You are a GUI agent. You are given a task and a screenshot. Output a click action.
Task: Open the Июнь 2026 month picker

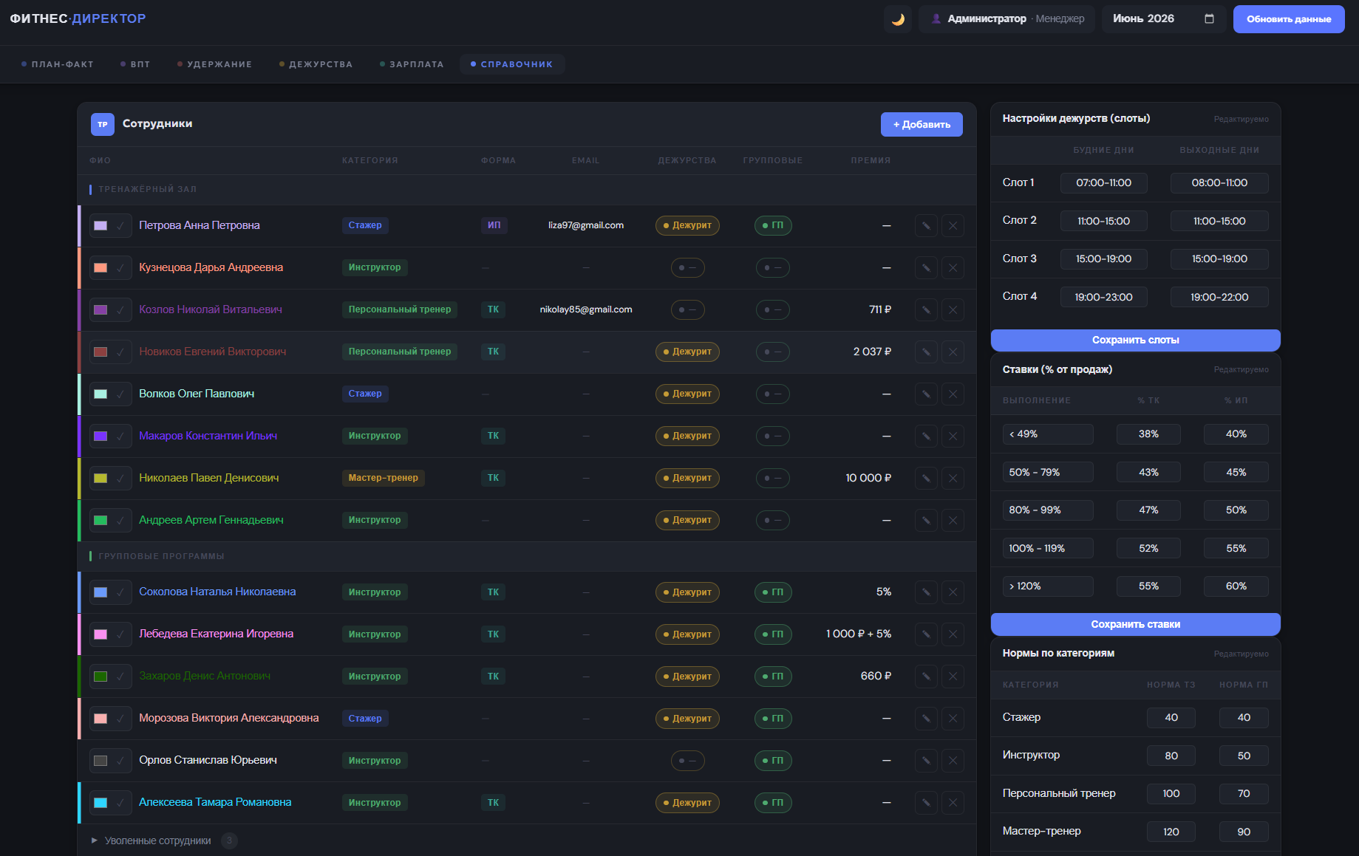coord(1163,19)
